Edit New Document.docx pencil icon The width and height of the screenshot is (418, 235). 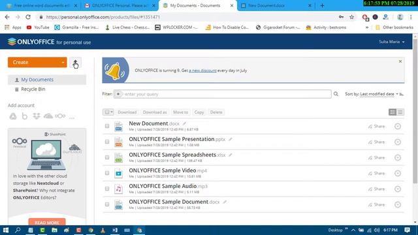(184, 123)
